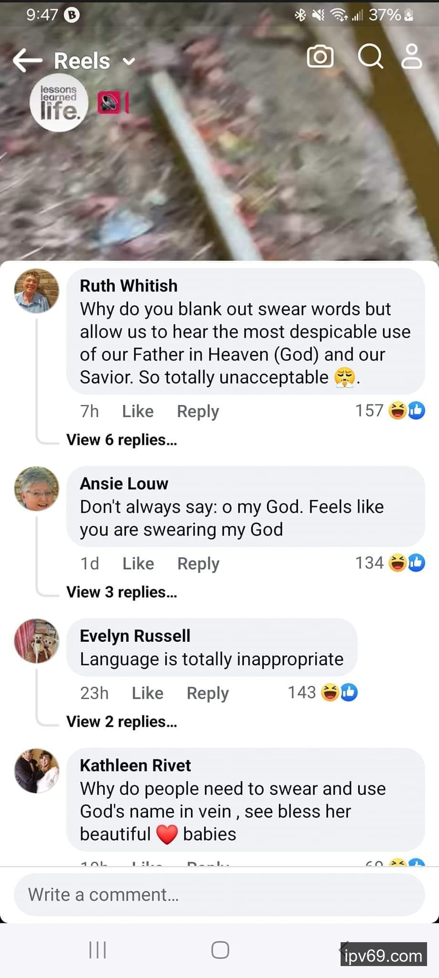This screenshot has width=439, height=978.
Task: Open the camera to create a reel
Action: coord(320,57)
